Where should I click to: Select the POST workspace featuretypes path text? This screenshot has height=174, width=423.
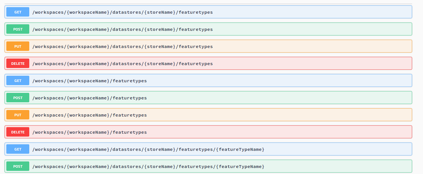click(x=90, y=97)
